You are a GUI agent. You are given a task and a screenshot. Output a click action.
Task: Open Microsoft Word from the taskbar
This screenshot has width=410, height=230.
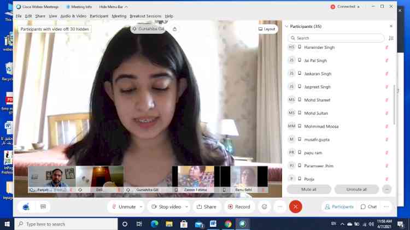tap(213, 224)
